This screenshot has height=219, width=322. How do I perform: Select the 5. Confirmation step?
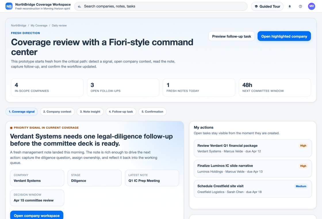pos(152,112)
